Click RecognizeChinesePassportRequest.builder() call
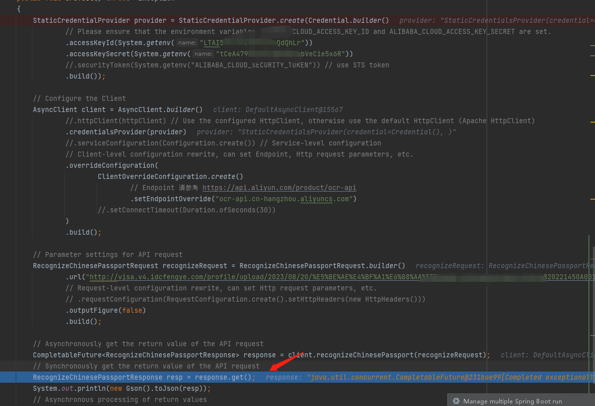 322,266
